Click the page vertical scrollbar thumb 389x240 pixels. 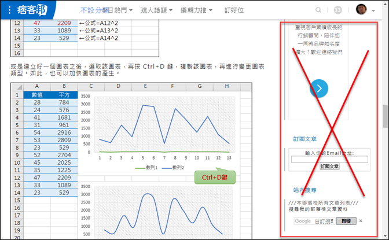point(385,116)
